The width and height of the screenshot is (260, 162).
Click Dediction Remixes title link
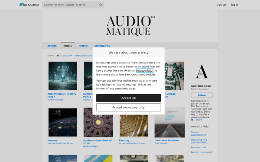point(167,140)
